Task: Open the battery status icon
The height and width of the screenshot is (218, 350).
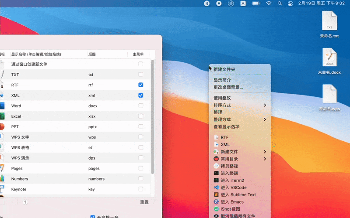Action: [256, 3]
